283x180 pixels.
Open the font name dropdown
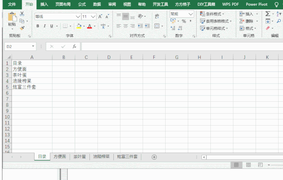tap(78, 16)
